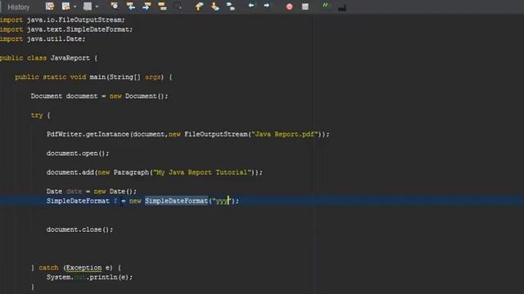Find the previous occurrence
The width and height of the screenshot is (524, 294).
coord(131,6)
